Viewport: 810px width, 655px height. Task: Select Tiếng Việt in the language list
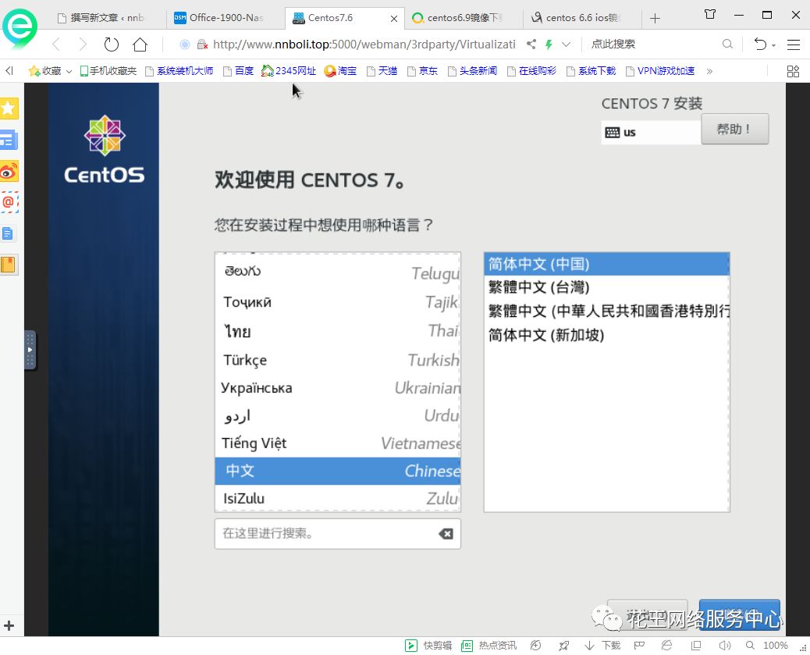click(337, 443)
